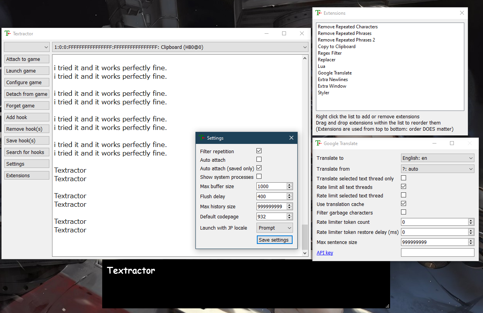Select Lua extension in list

[x=321, y=66]
